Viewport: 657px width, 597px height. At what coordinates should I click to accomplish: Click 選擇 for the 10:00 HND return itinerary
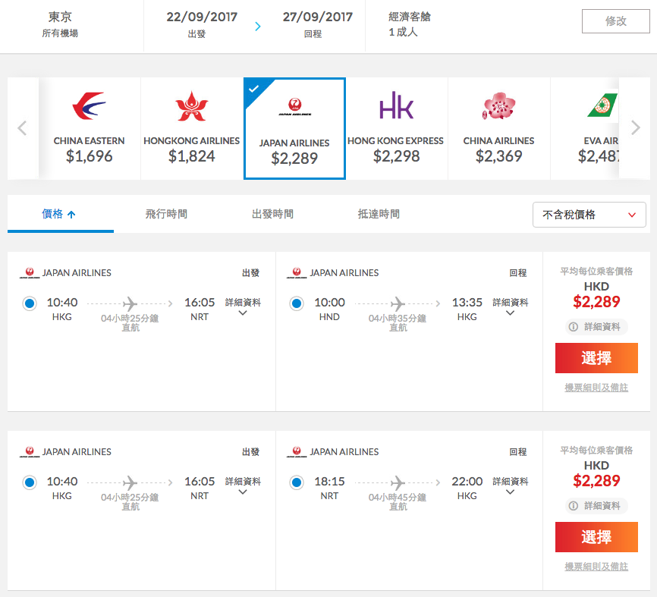(x=596, y=358)
